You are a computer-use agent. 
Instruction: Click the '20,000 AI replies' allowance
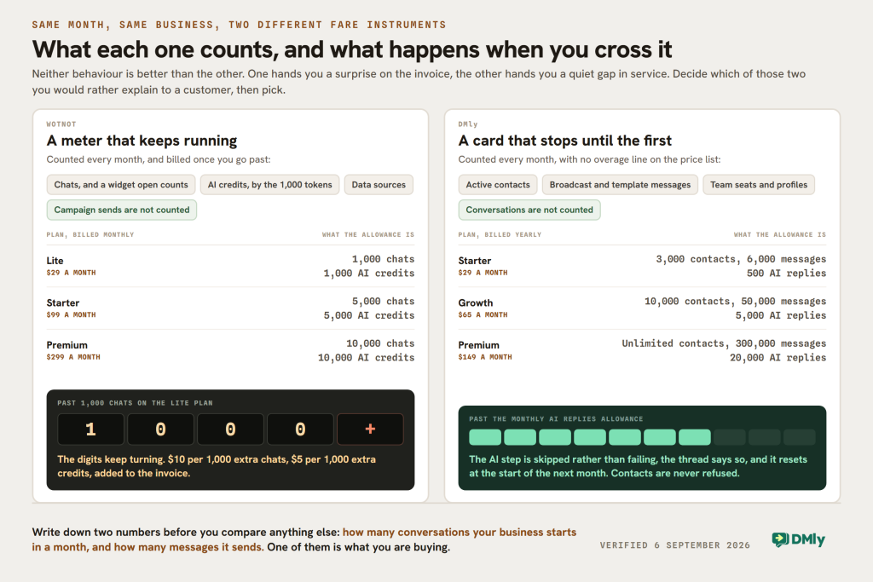pos(778,358)
